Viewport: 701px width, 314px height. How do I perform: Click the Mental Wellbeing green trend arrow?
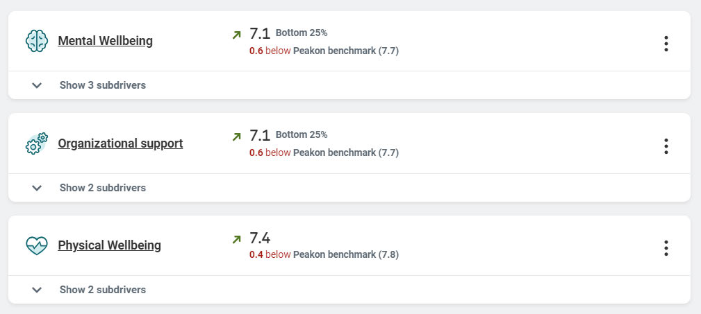click(237, 34)
